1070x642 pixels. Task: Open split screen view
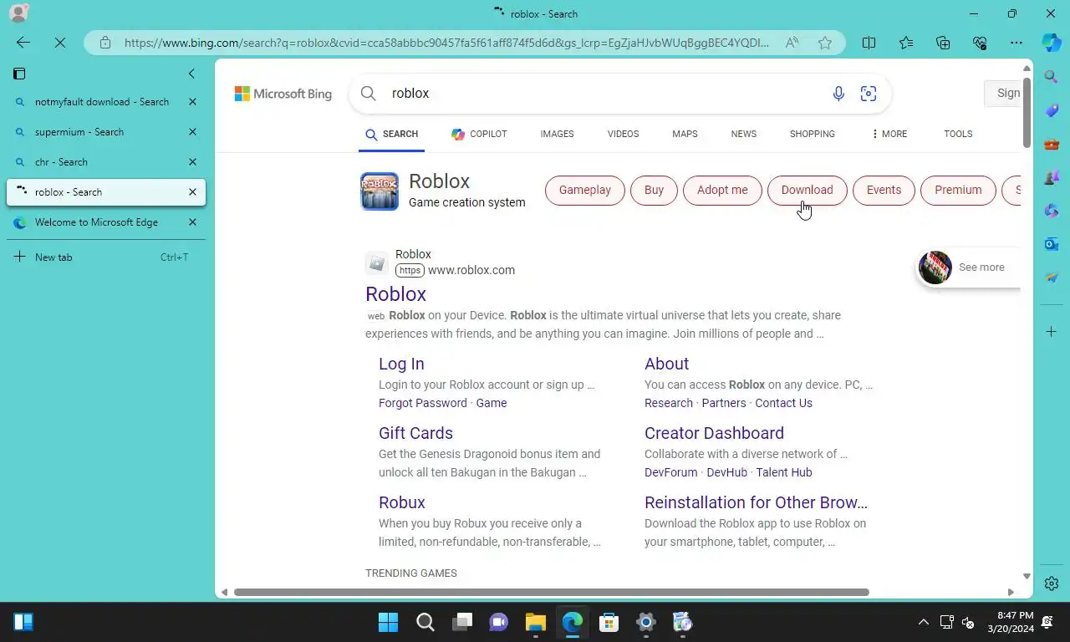pos(869,43)
